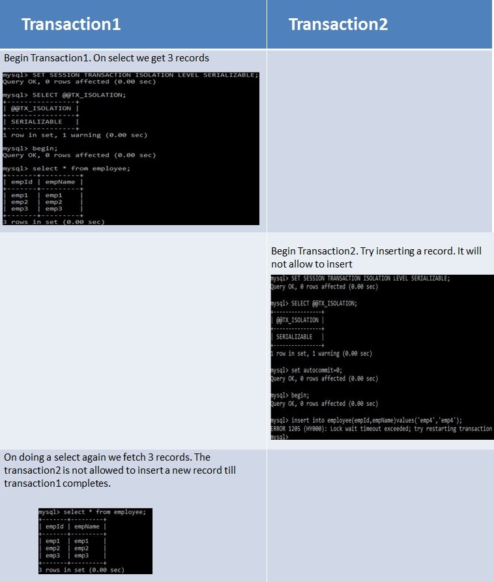This screenshot has width=494, height=582.
Task: Select the 'Begin Transaction1. On select' caption
Action: (x=106, y=58)
